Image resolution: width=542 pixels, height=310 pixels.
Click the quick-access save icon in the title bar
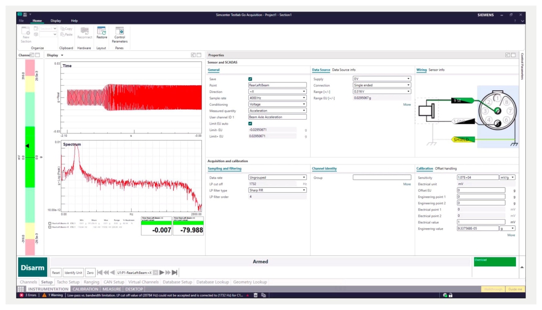(25, 14)
